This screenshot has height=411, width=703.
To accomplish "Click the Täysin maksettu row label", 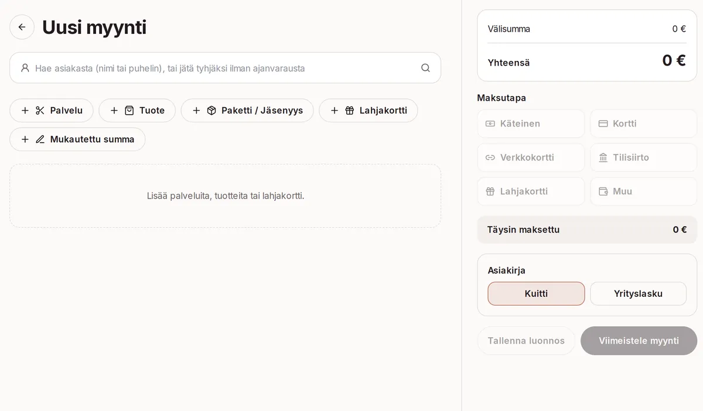I will 523,230.
